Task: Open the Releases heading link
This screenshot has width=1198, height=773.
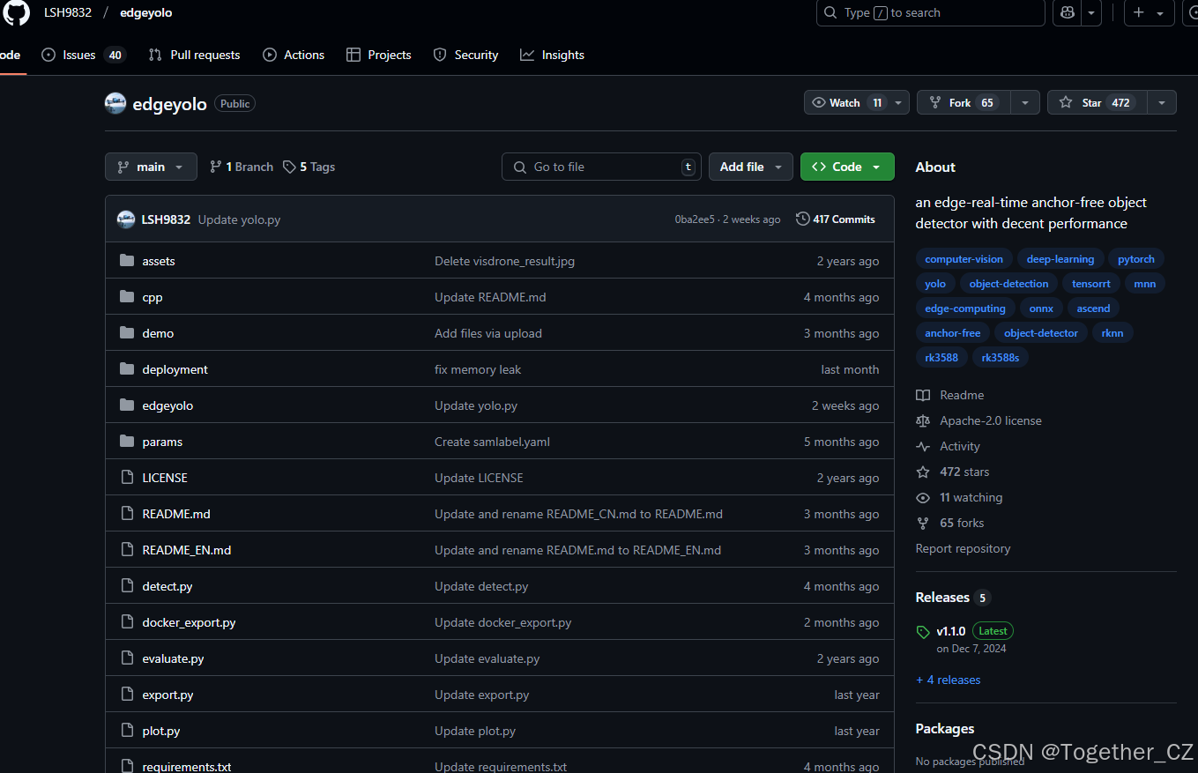Action: [x=942, y=597]
